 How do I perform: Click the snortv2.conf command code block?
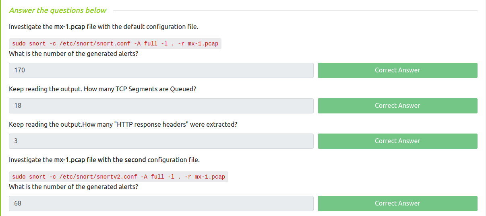pos(118,177)
